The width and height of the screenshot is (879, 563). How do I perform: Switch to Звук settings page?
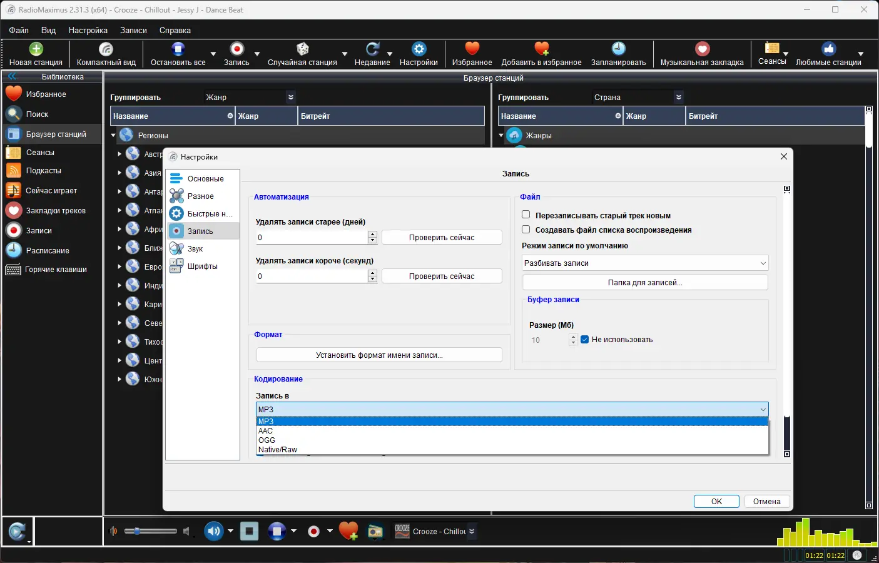click(x=203, y=249)
